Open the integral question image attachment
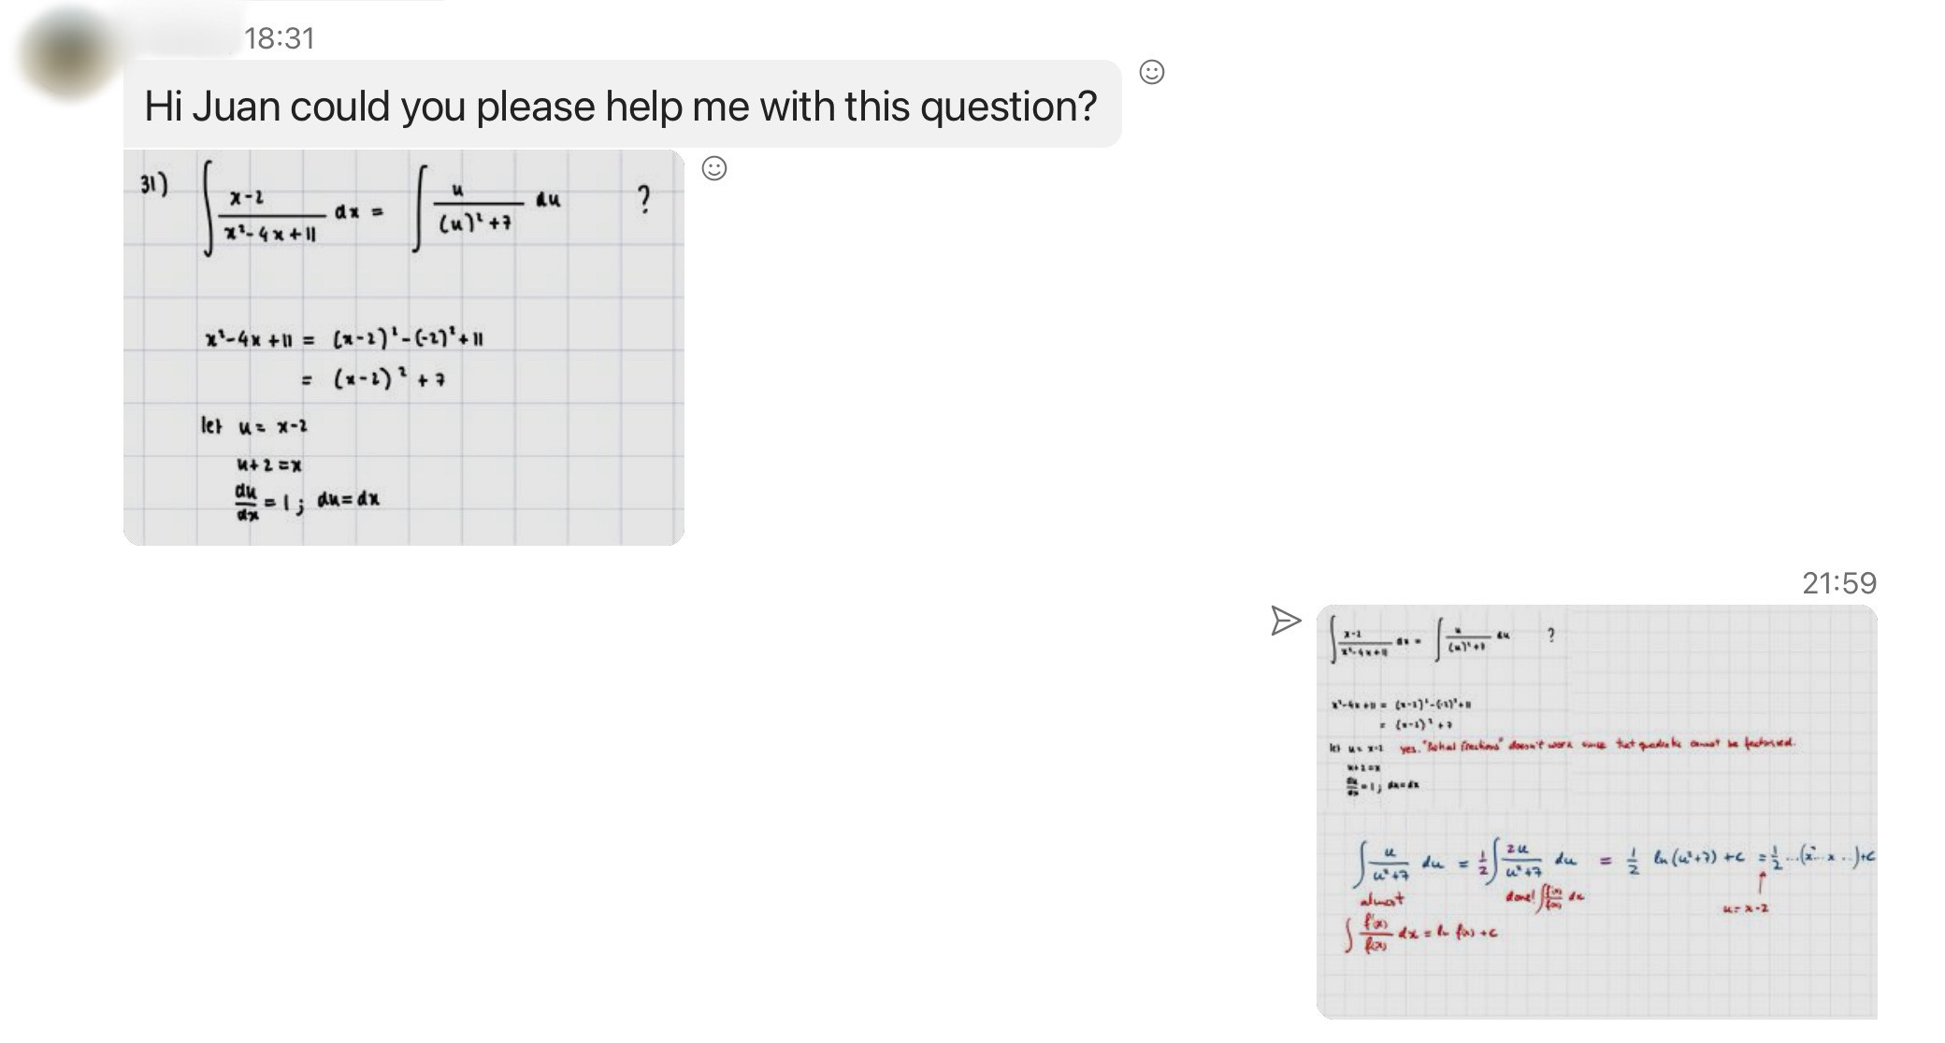This screenshot has height=1043, width=1945. point(402,346)
